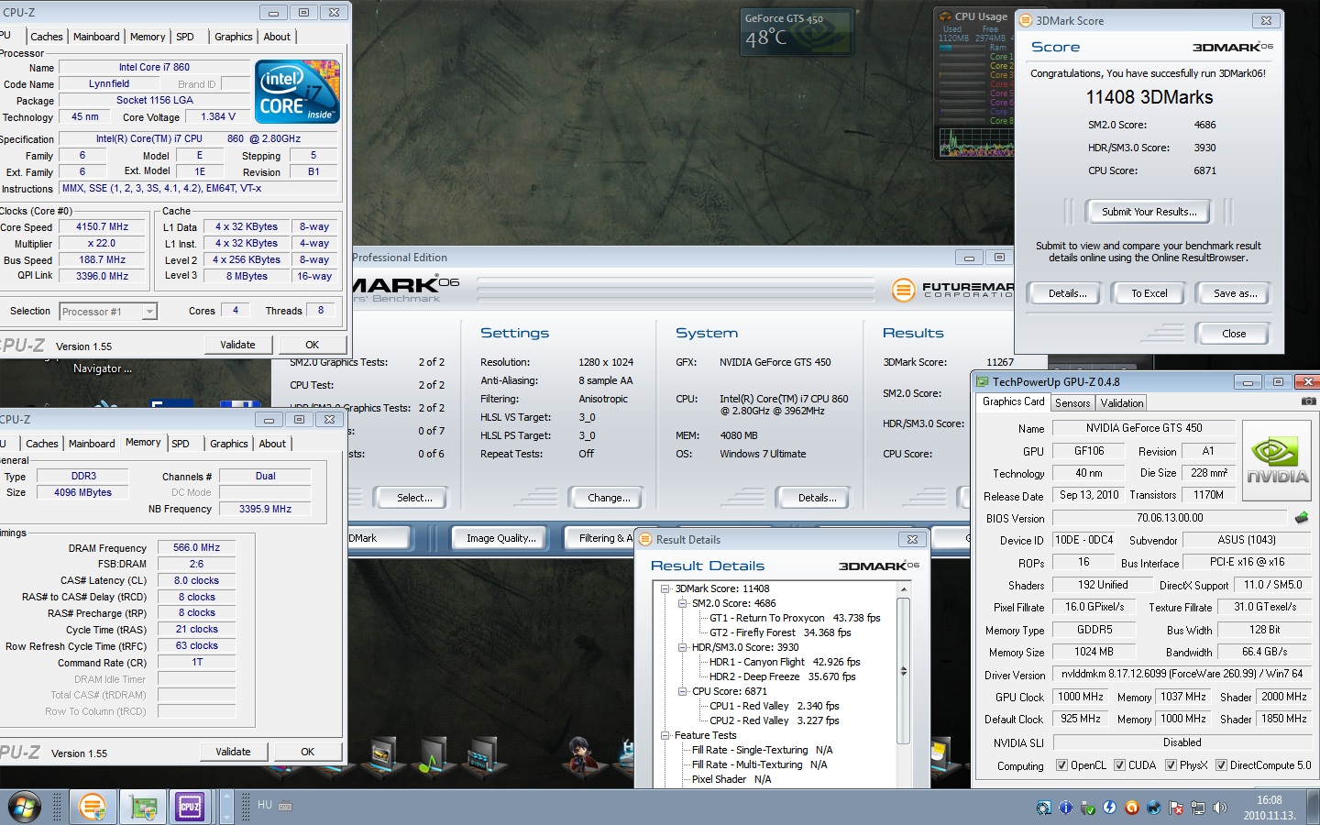The height and width of the screenshot is (825, 1320).
Task: Click the 3DMark orange taskbar icon
Action: 93,807
